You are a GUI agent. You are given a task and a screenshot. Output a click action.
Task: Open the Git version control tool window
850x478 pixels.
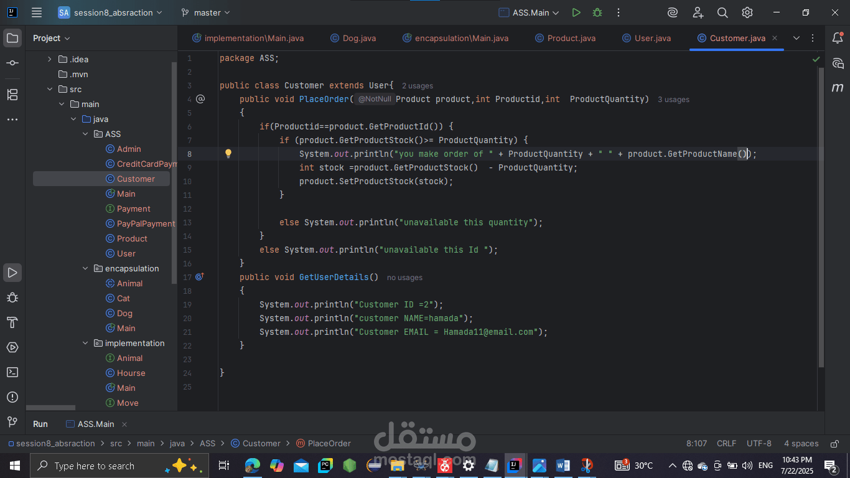point(12,422)
